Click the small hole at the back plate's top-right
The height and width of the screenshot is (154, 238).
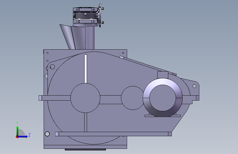pyautogui.click(x=123, y=53)
